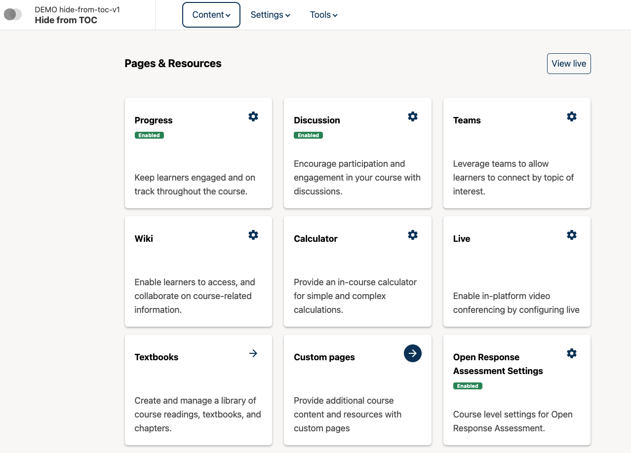631x453 pixels.
Task: Open Discussion settings gear icon
Action: (x=413, y=116)
